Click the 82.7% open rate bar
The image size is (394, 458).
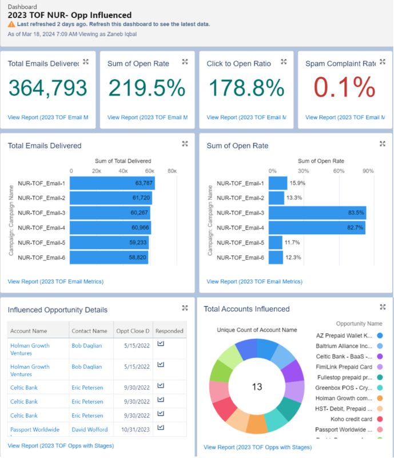(x=317, y=227)
